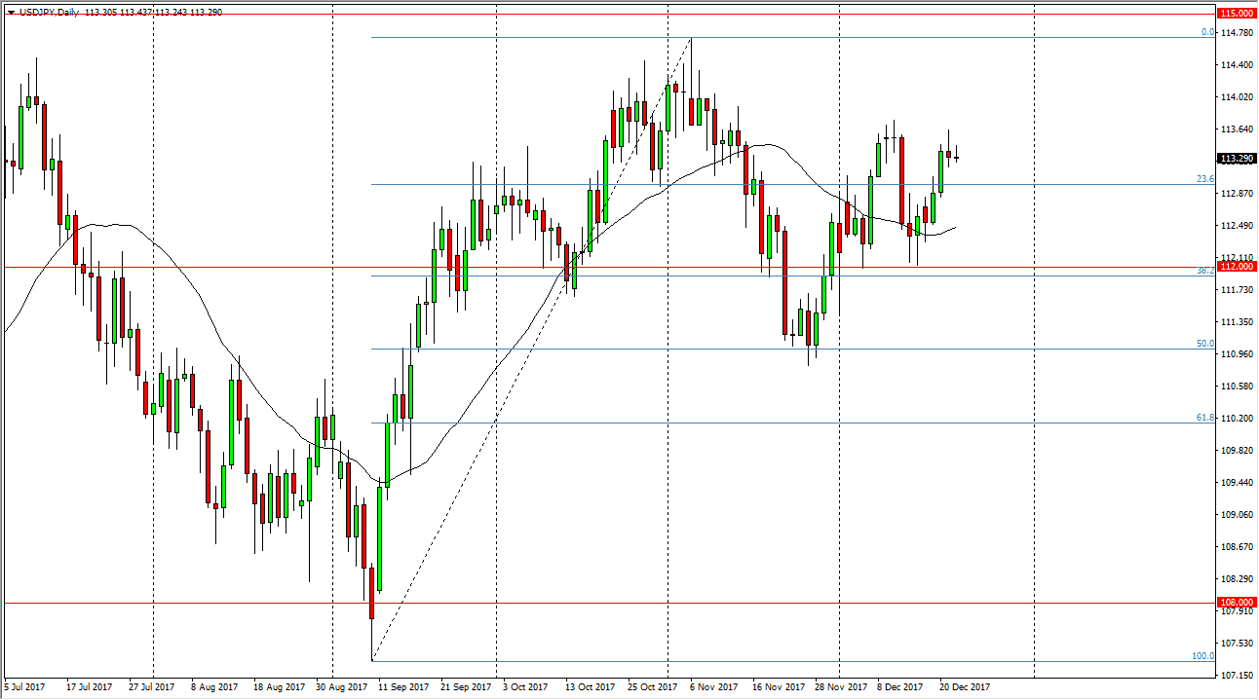Click the 3 Oct 2017 date label

(x=527, y=687)
